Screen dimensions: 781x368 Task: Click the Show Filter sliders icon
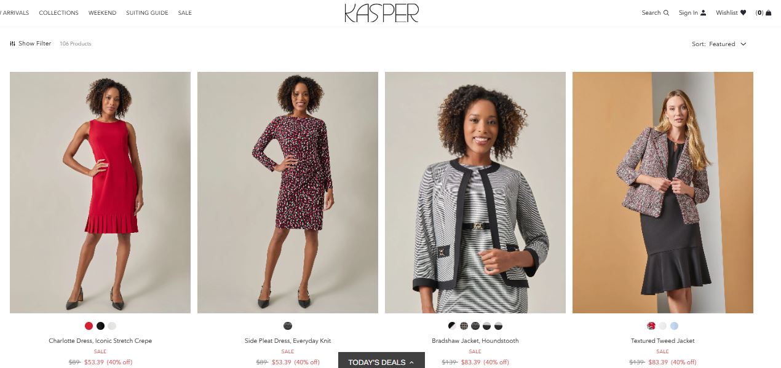[13, 44]
